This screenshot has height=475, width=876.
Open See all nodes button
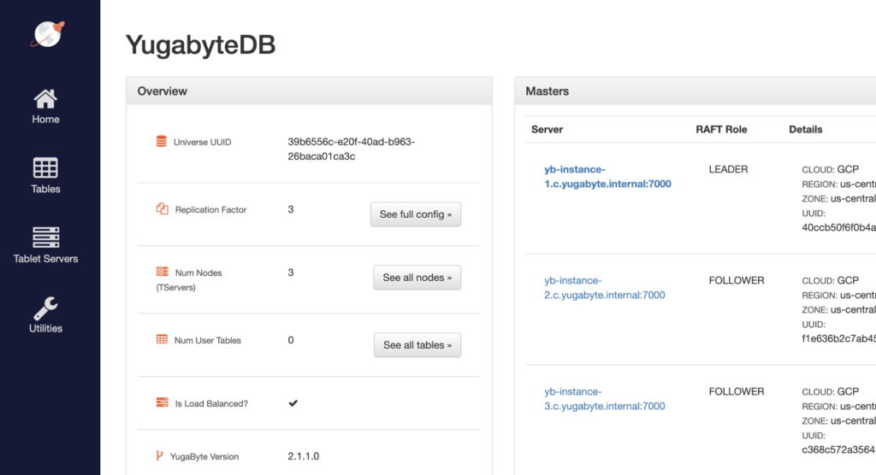coord(417,278)
